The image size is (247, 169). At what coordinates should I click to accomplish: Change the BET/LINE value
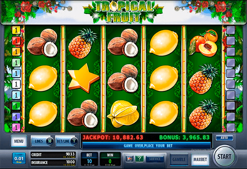click(67, 141)
